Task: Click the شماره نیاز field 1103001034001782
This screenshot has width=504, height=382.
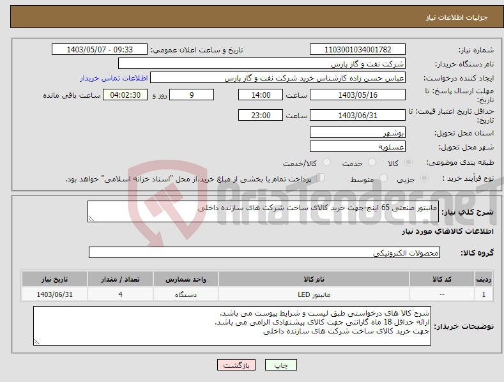Action: tap(358, 50)
